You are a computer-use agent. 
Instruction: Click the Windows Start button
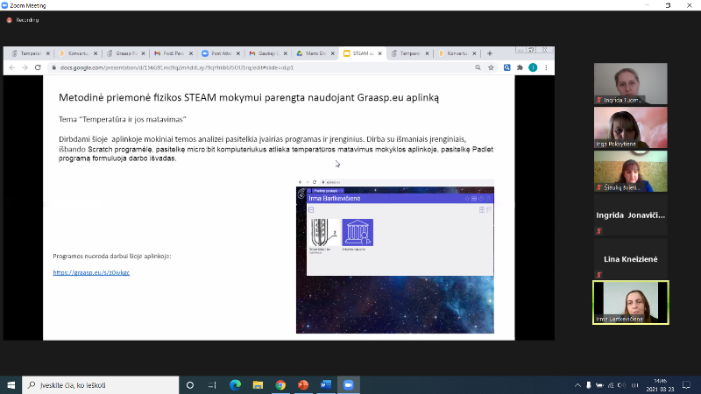tap(11, 385)
